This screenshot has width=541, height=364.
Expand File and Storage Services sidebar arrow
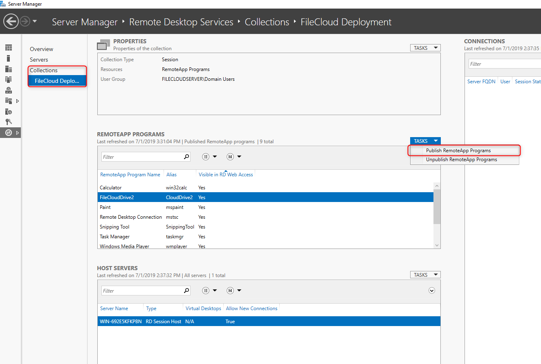(18, 101)
